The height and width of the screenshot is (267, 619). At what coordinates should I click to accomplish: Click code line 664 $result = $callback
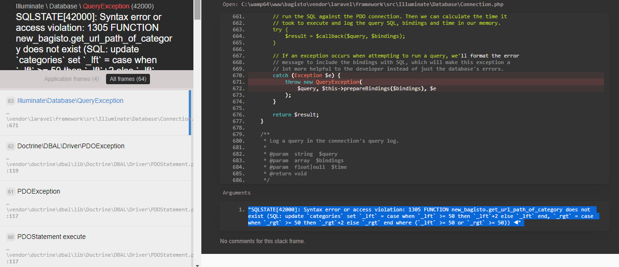point(345,36)
